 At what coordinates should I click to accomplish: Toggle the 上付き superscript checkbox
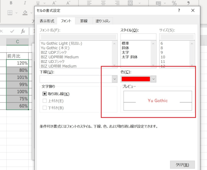tap(45, 101)
